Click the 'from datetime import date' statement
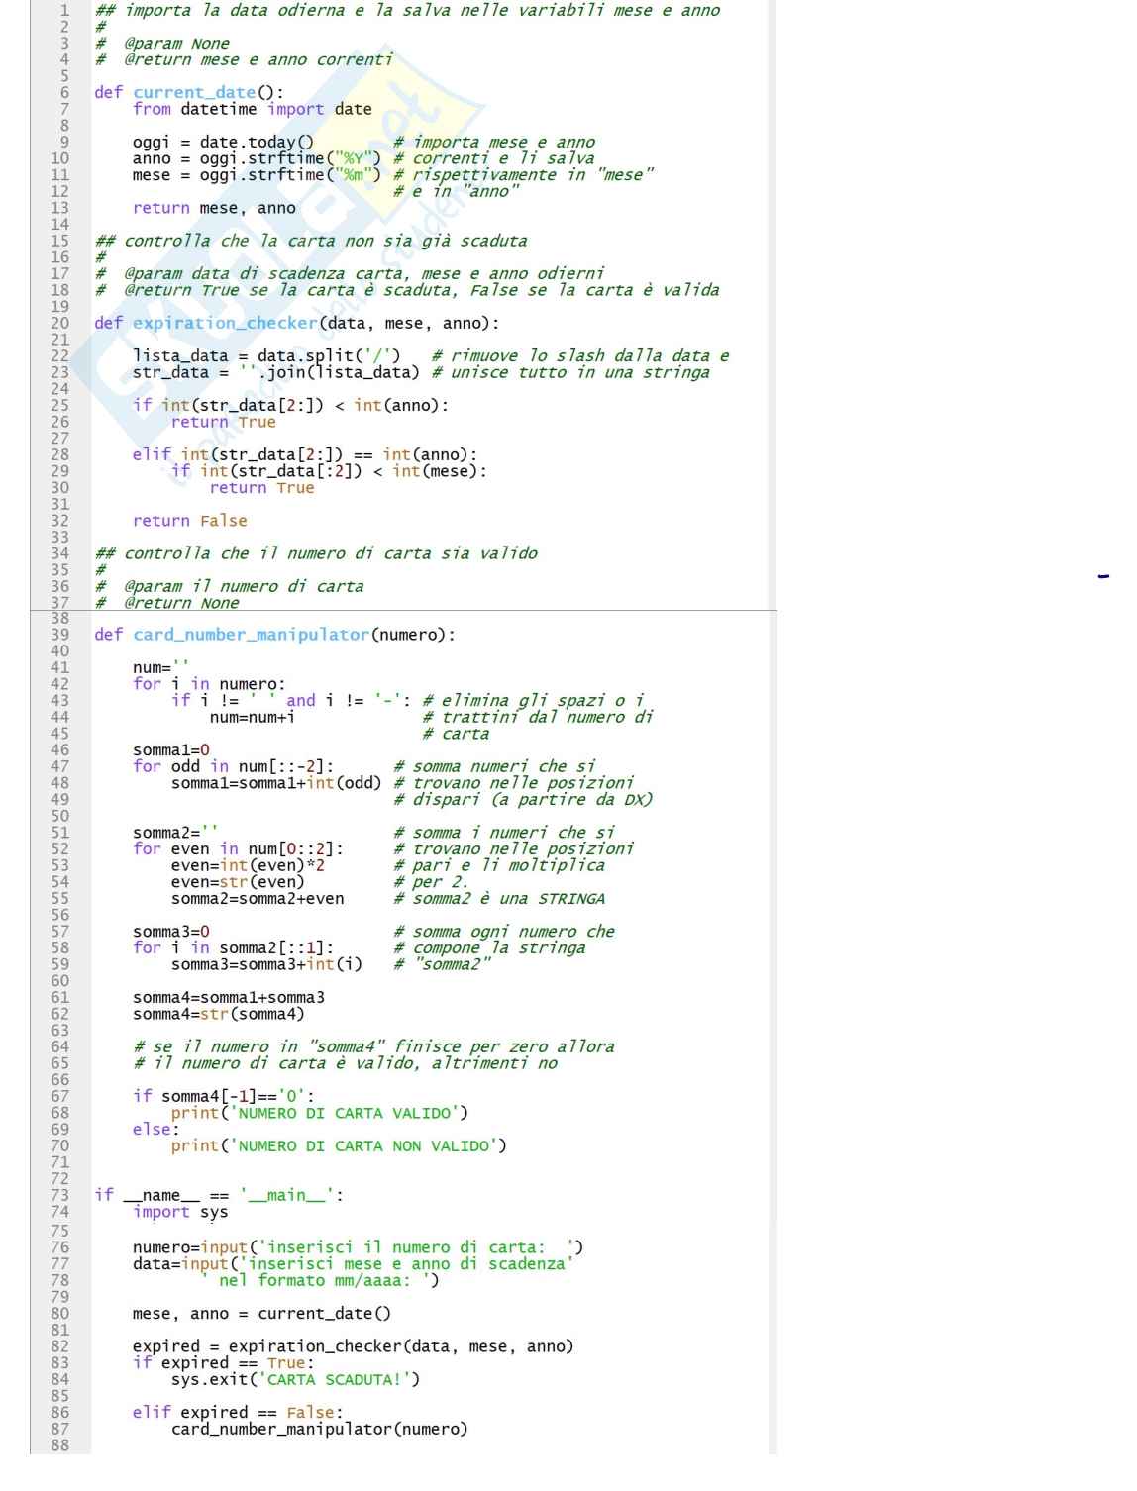 252,109
